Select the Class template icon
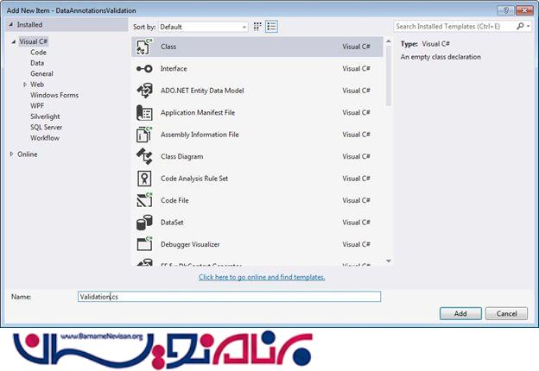Viewport: 539px width, 371px height. 144,47
